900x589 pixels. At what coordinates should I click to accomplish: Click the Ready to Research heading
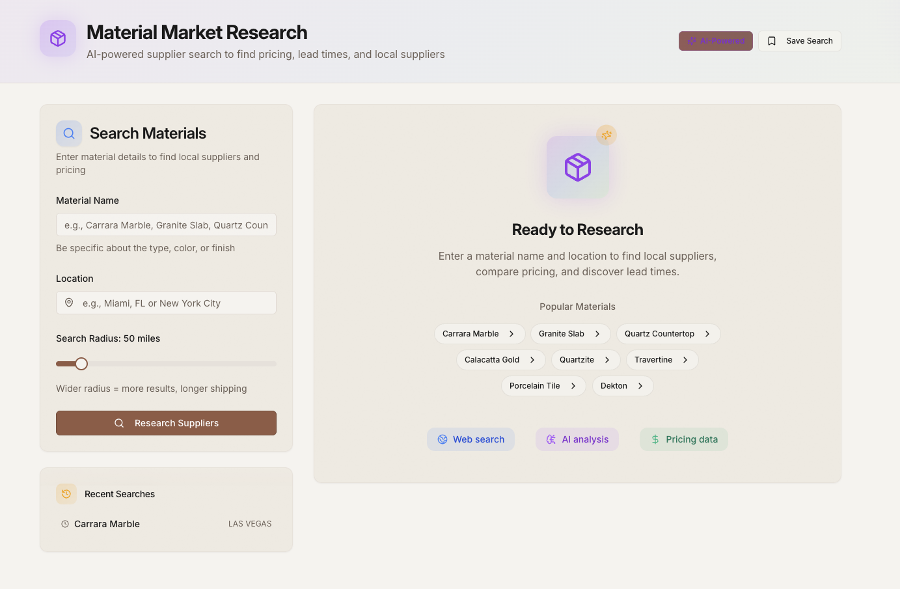pos(578,230)
